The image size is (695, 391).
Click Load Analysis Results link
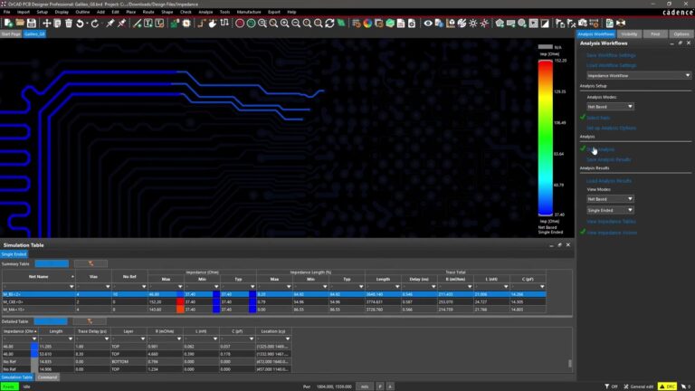click(x=608, y=181)
